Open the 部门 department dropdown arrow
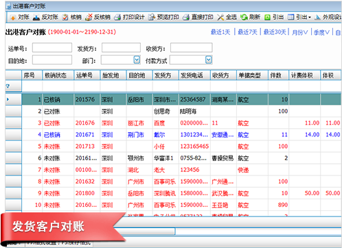This screenshot has height=248, width=342. (x=137, y=60)
